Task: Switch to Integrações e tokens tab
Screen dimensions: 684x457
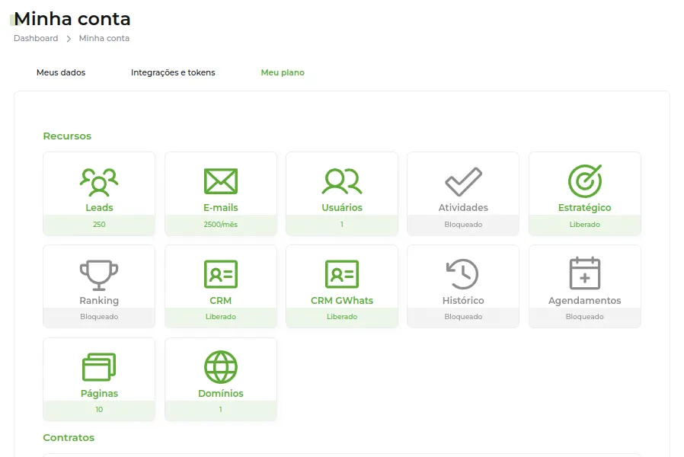Action: click(173, 72)
